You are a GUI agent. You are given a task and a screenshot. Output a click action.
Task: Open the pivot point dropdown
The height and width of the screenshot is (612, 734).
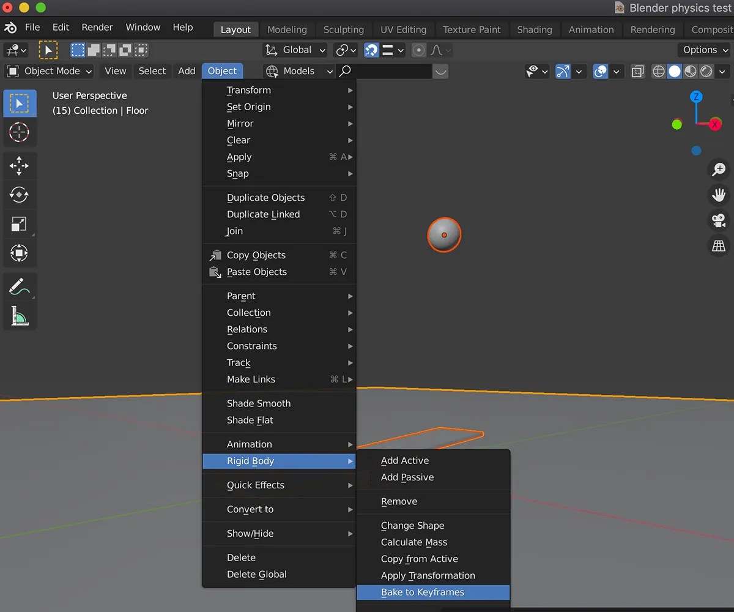[x=346, y=50]
